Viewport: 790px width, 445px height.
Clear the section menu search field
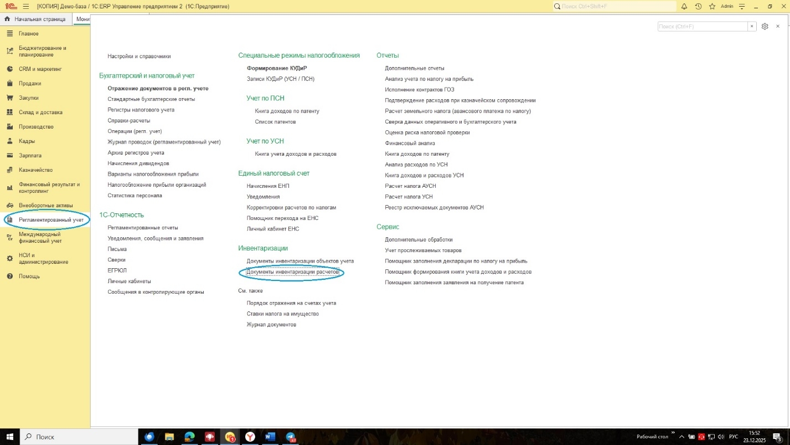click(x=752, y=27)
